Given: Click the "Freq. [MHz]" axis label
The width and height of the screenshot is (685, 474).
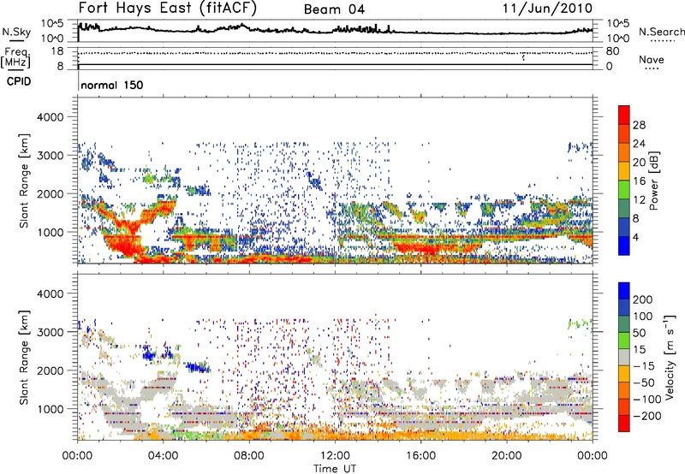Looking at the screenshot, I should [15, 58].
